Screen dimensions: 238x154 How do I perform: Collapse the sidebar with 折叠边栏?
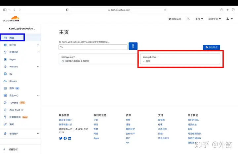[11, 149]
